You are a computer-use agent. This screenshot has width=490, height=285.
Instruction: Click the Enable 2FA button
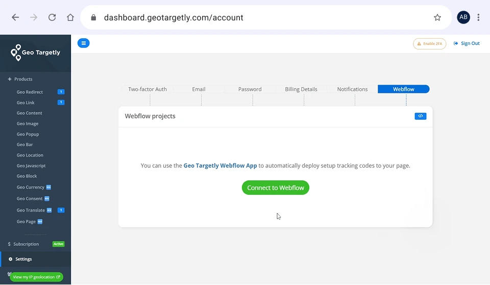[x=430, y=44]
